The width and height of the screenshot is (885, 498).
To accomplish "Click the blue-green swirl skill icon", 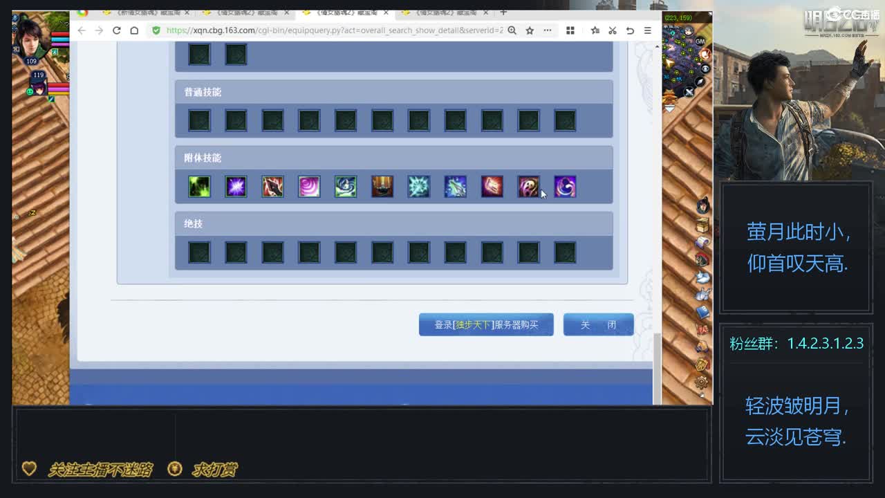I will pos(346,187).
